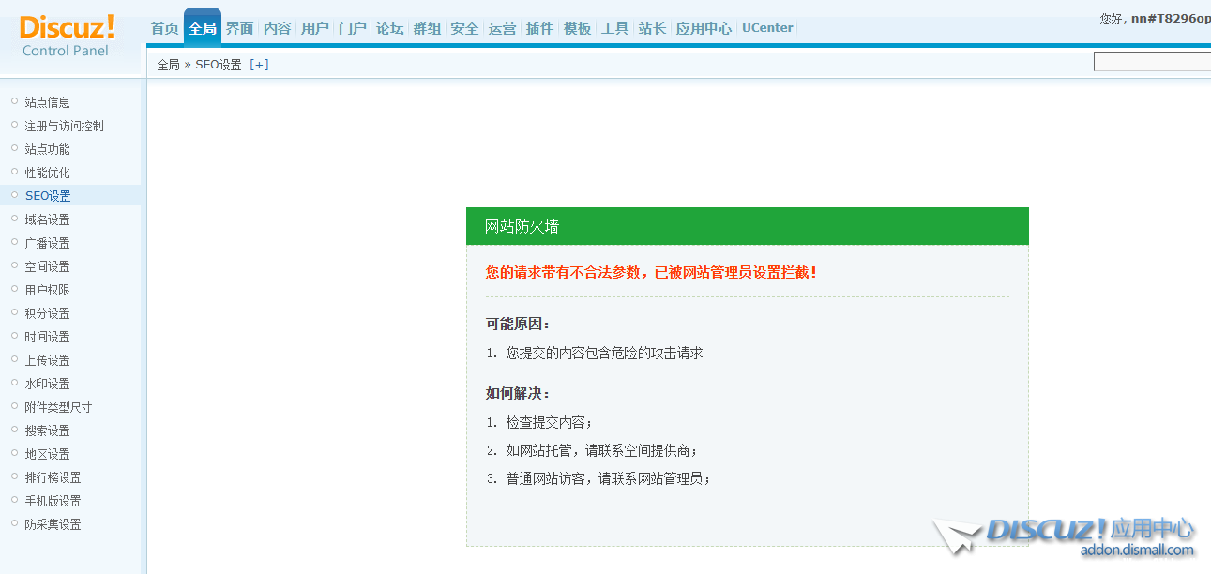Open the 首页 top menu tab

165,28
